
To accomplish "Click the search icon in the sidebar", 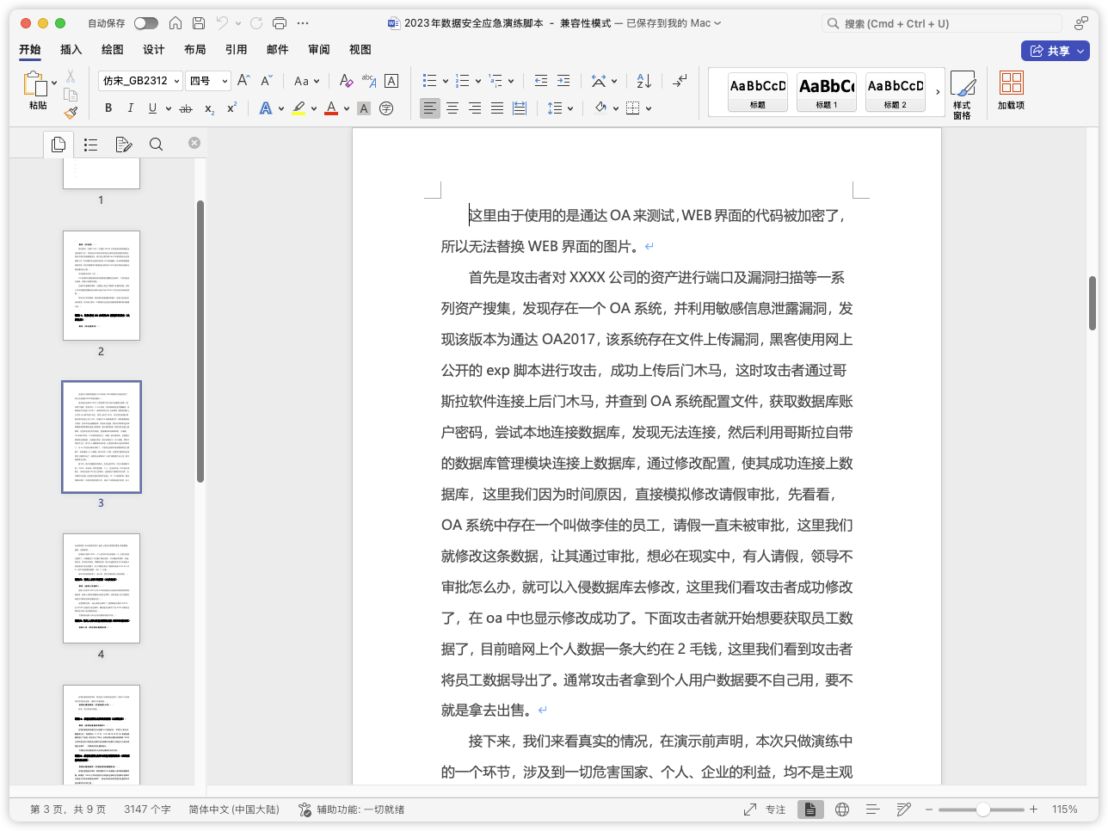I will pos(156,144).
